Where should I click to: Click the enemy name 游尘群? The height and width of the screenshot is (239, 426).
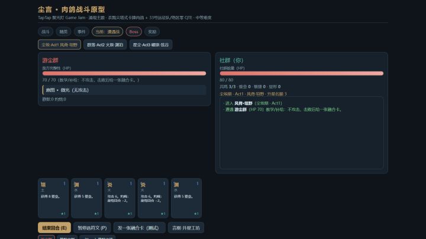click(x=50, y=60)
